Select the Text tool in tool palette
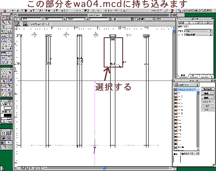The image size is (216, 171). [x=3, y=27]
